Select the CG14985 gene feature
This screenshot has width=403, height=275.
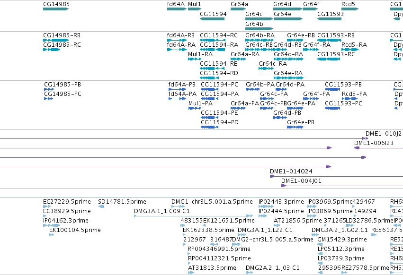click(x=56, y=9)
